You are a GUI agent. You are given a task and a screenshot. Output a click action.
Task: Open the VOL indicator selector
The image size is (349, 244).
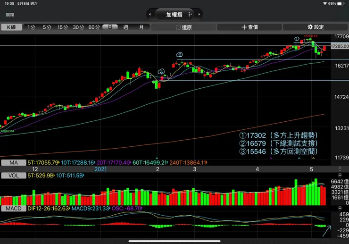coord(14,176)
